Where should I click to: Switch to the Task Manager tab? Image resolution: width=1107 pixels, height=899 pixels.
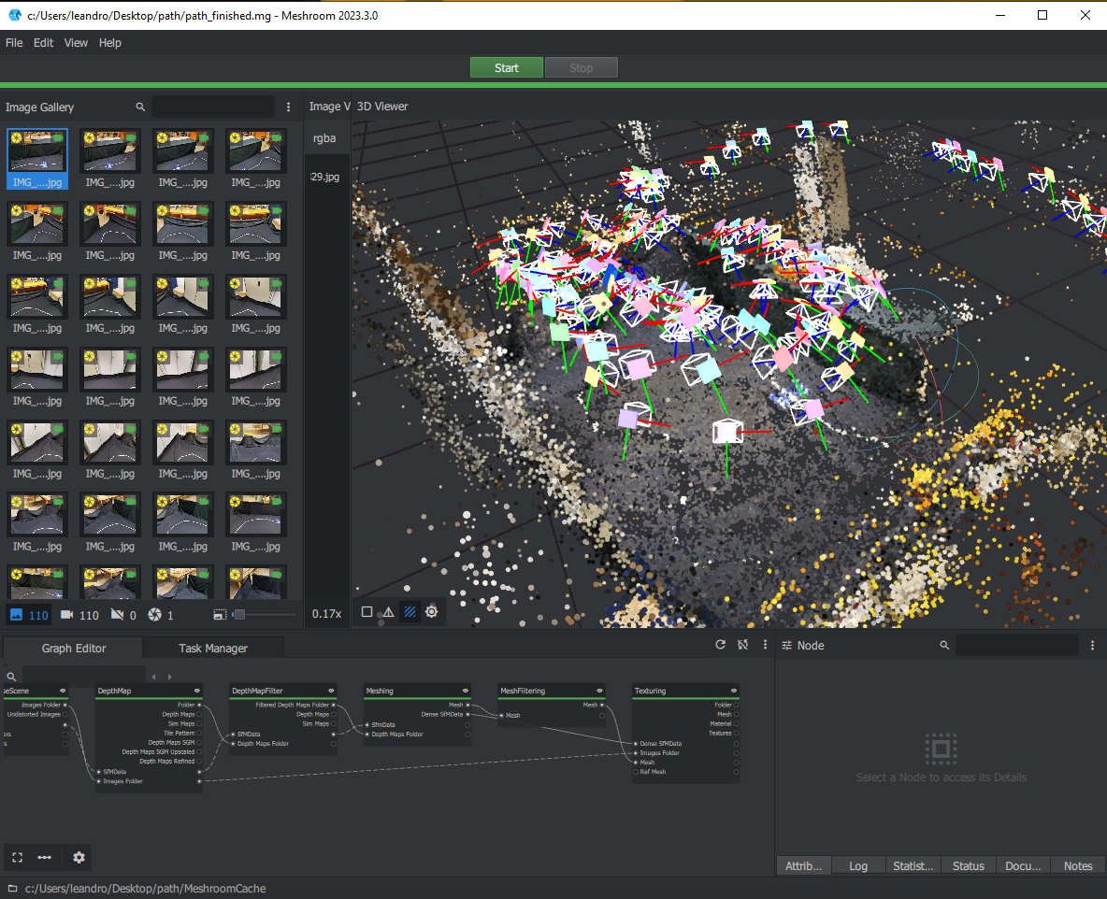(213, 649)
